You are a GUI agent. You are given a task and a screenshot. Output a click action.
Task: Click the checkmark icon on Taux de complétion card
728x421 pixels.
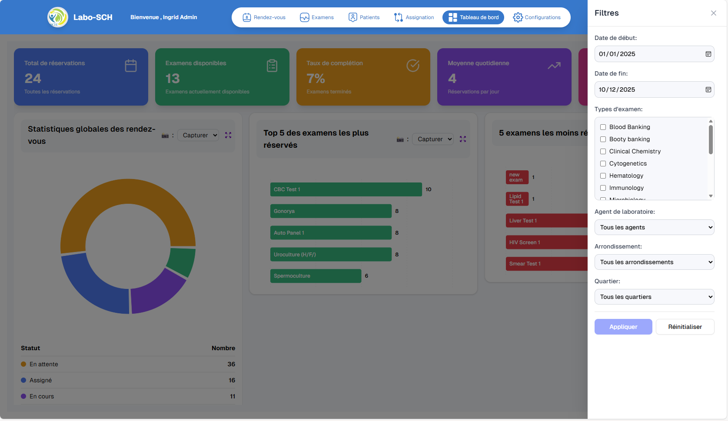point(413,66)
